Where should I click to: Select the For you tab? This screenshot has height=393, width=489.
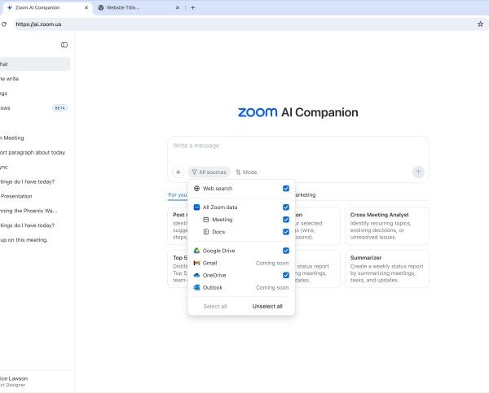pyautogui.click(x=177, y=195)
